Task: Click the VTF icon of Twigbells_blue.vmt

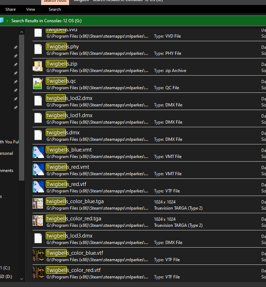Action: 38,152
